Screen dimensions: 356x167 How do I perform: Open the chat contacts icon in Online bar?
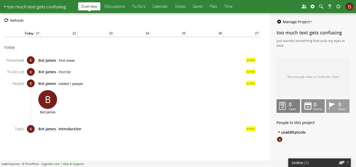click(341, 163)
